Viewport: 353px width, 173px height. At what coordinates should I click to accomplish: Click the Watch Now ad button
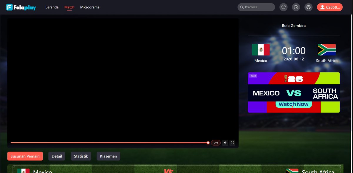click(x=294, y=104)
